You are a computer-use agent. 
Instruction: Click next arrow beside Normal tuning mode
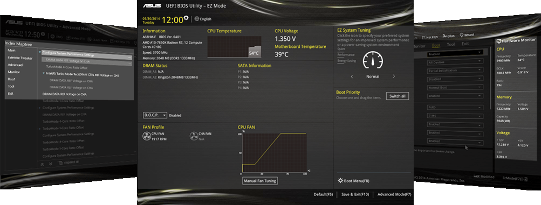(394, 76)
